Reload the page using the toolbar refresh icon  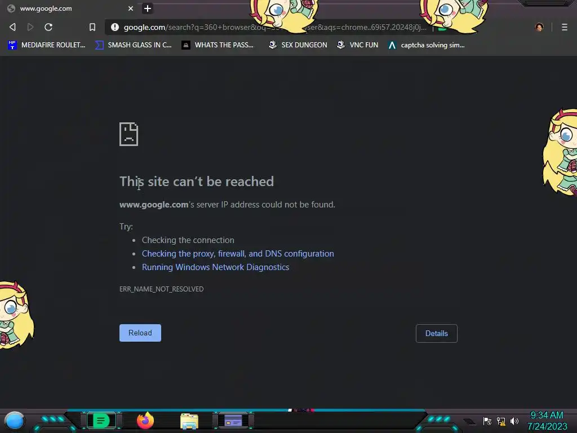(48, 27)
